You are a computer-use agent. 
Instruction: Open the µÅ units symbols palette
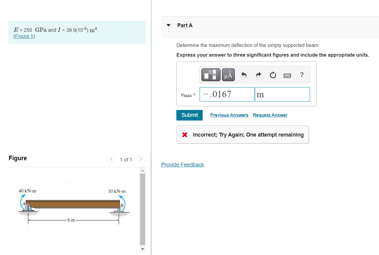(x=228, y=75)
